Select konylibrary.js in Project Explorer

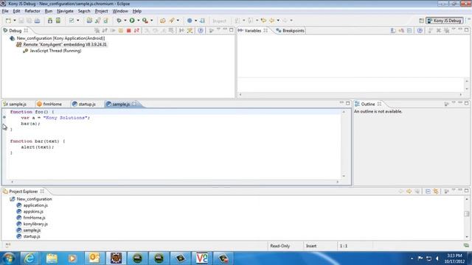pos(32,224)
